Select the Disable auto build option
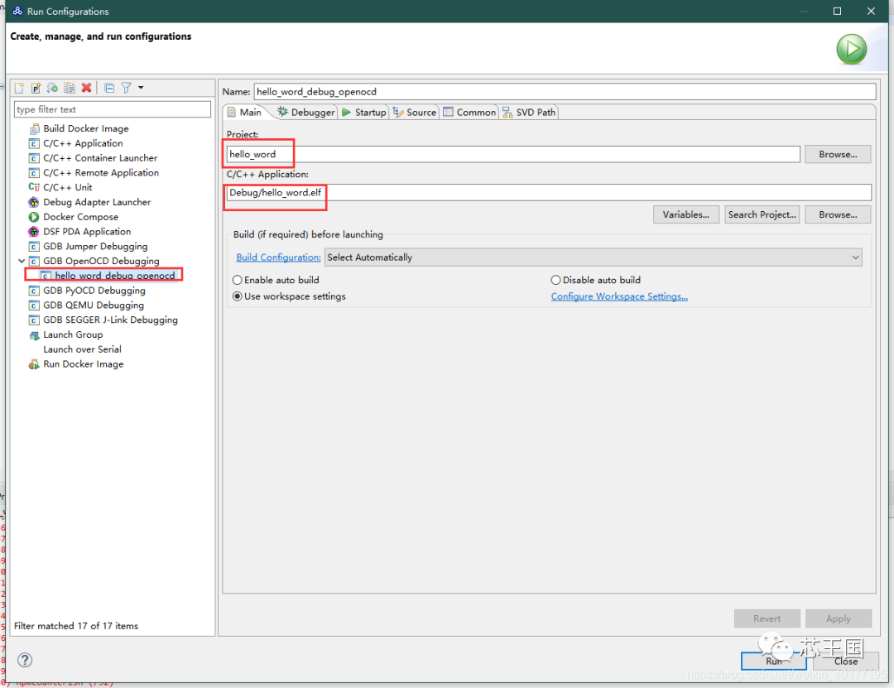Image resolution: width=894 pixels, height=688 pixels. click(x=556, y=281)
